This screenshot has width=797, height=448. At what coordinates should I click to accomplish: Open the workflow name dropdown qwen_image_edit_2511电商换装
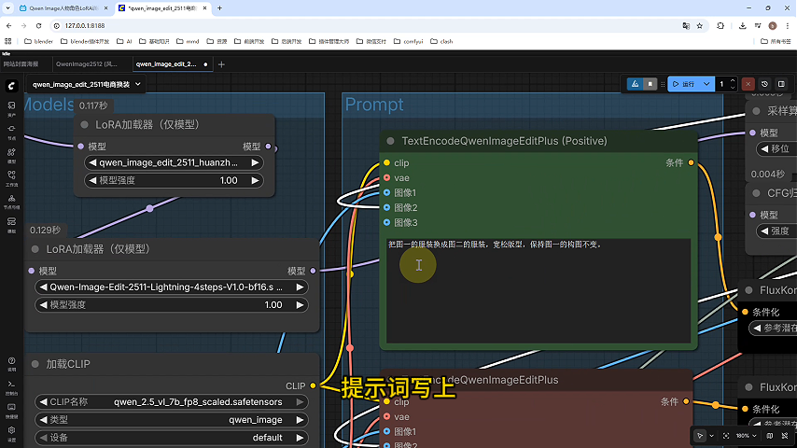pos(86,84)
